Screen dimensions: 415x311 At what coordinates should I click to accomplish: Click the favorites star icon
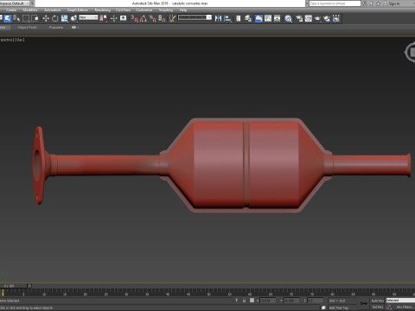tap(378, 3)
